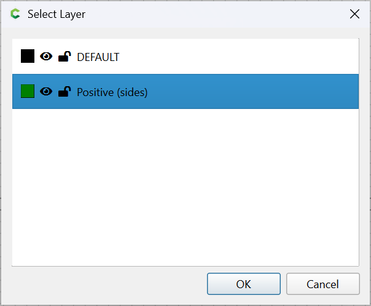Viewport: 371px width, 306px height.
Task: Confirm selection with the OK button
Action: click(x=244, y=284)
